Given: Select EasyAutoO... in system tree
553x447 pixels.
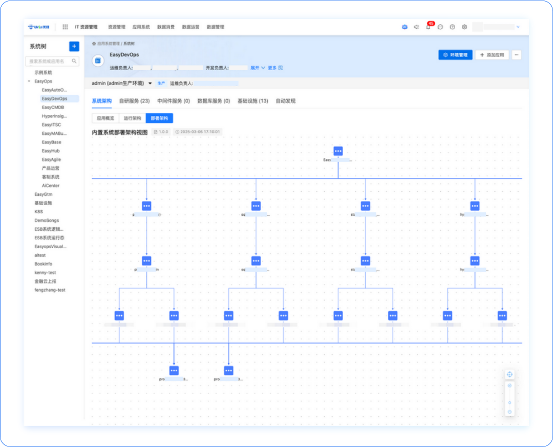Looking at the screenshot, I should click(54, 90).
